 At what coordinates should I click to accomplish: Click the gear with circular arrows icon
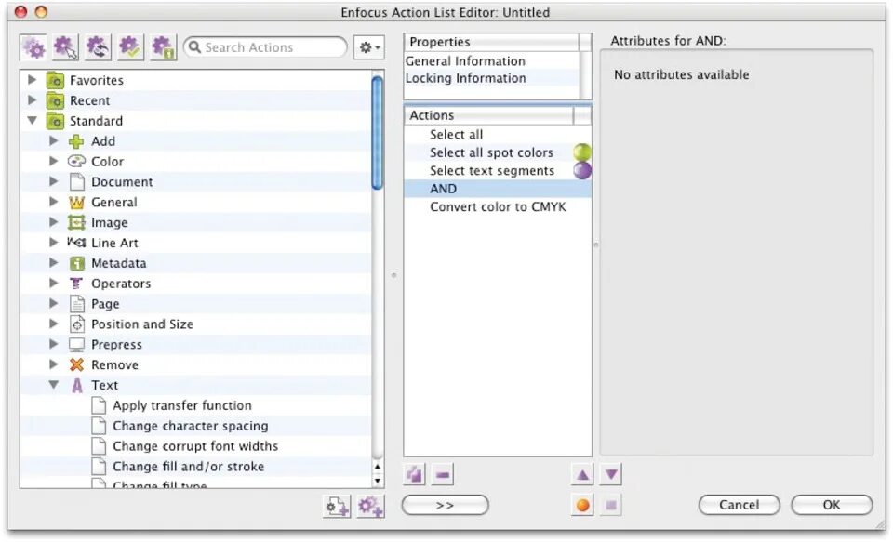click(98, 47)
